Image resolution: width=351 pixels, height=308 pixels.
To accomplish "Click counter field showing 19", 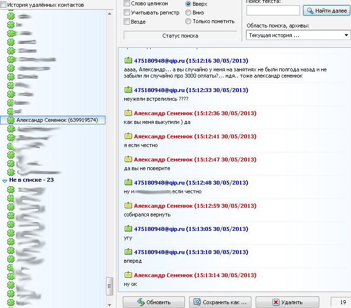I will [341, 302].
